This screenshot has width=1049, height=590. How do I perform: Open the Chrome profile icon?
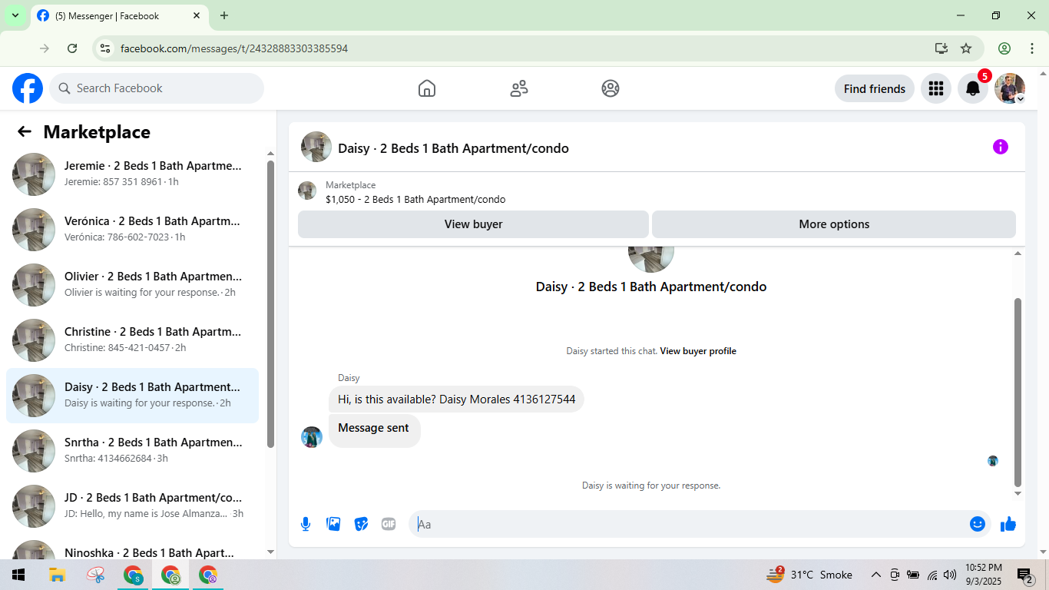[1004, 48]
